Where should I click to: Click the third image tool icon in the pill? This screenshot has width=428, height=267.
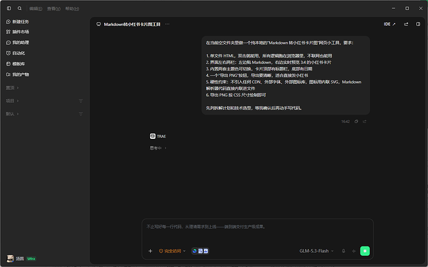pos(206,251)
